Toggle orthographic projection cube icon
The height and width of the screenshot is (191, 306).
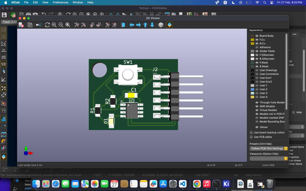[161, 25]
